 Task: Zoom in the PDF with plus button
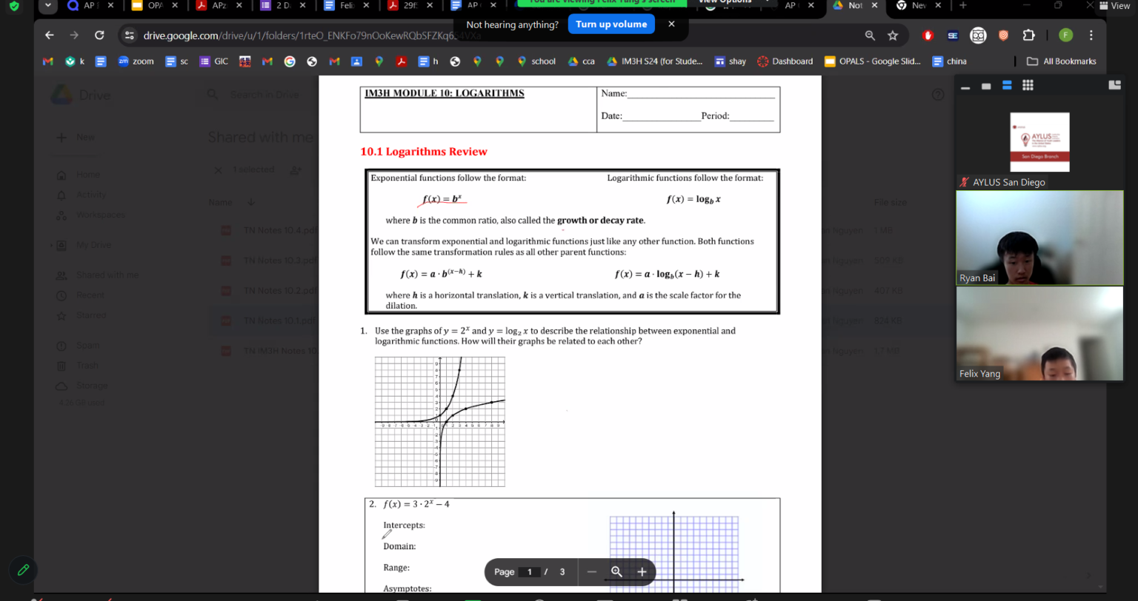(642, 571)
